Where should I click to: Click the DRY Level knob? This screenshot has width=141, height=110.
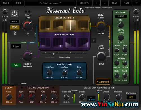(101, 56)
